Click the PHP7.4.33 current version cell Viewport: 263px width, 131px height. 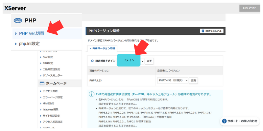[x=121, y=81]
